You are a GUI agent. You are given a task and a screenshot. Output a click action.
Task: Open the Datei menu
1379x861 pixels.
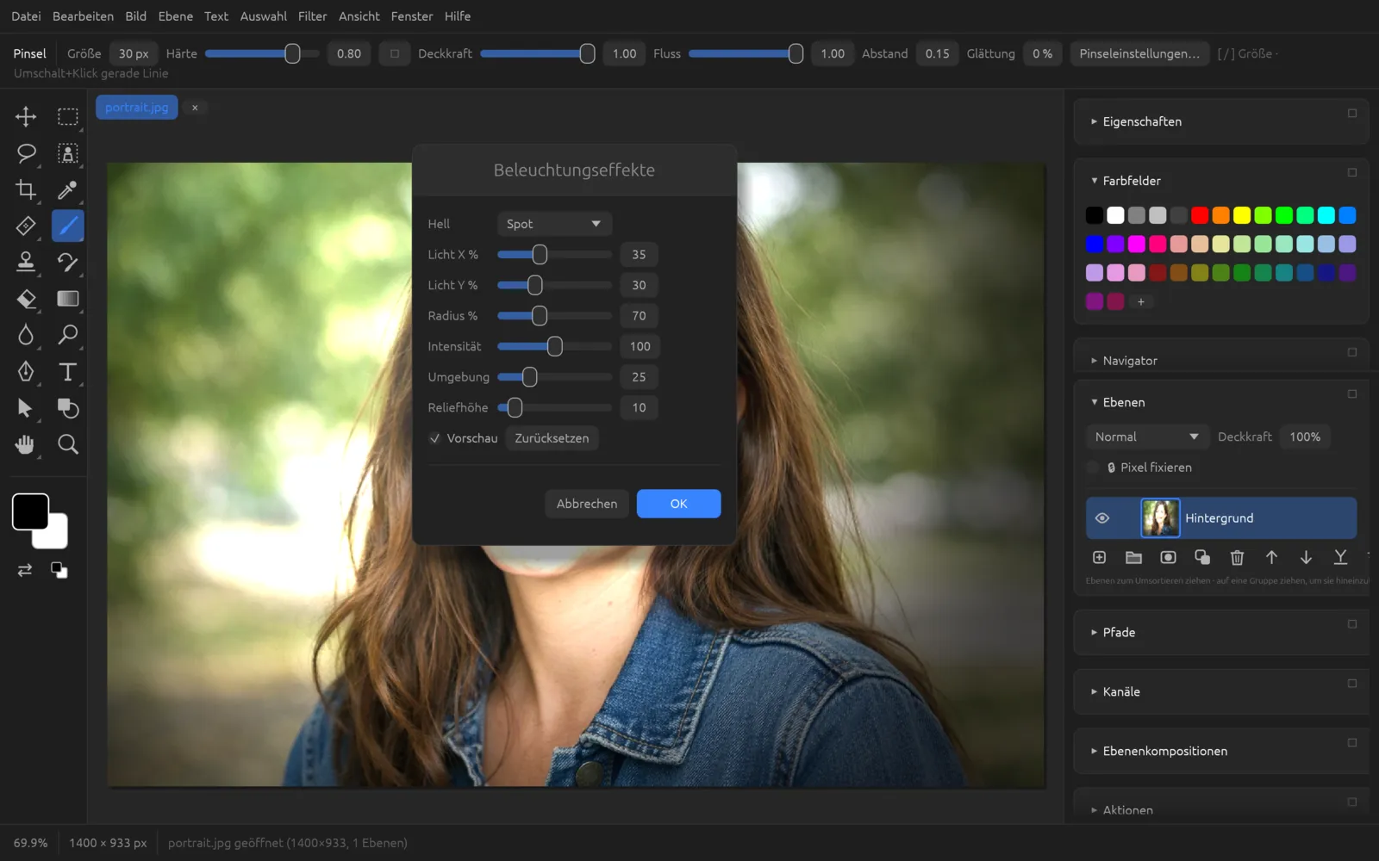26,16
